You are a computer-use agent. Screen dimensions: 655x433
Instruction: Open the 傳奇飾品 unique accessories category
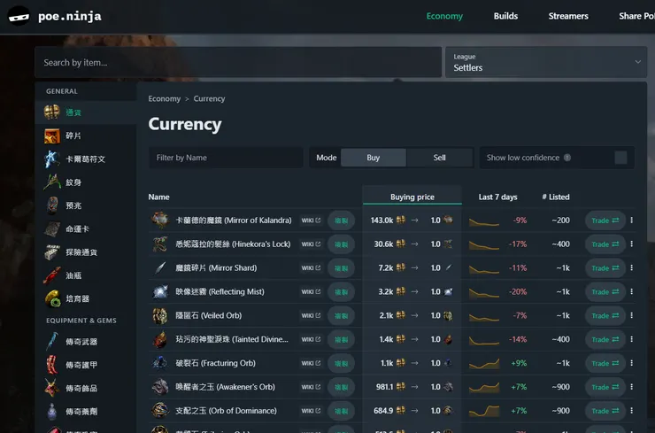[86, 388]
